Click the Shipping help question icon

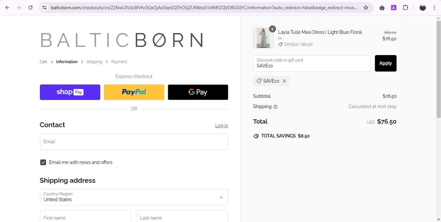tap(275, 107)
